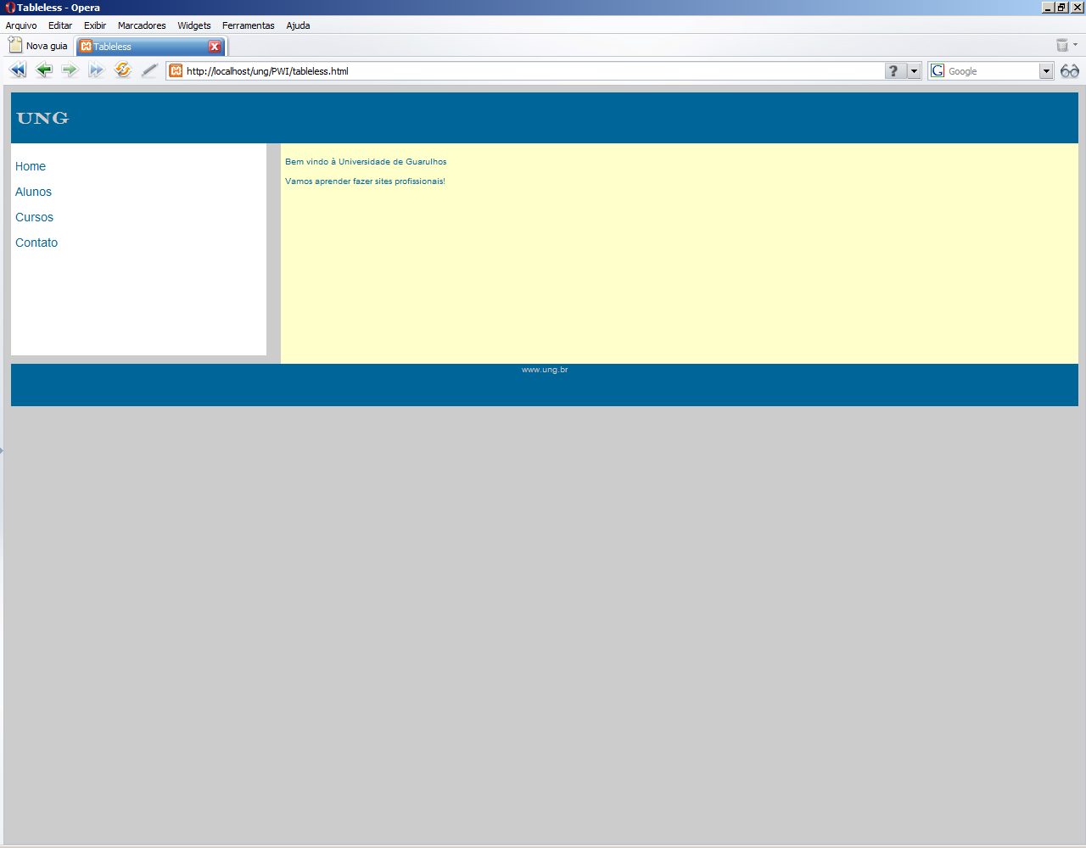This screenshot has height=848, width=1086.
Task: Open the Ajuda menu
Action: click(x=298, y=25)
